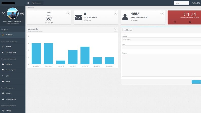
Task: Click the edit profile pencil icon
Action: point(4,13)
